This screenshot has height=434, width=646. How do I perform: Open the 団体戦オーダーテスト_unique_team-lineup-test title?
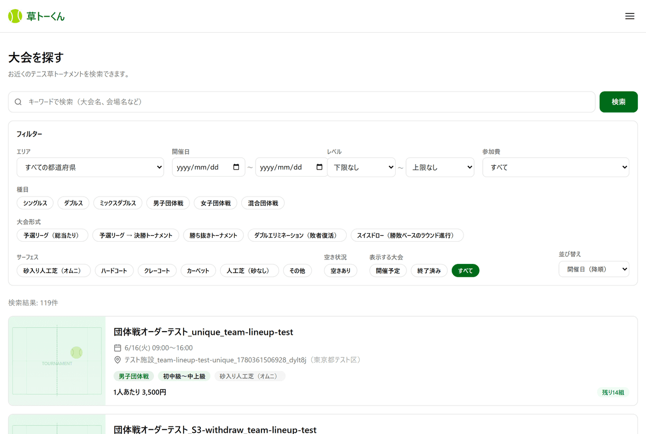(203, 332)
